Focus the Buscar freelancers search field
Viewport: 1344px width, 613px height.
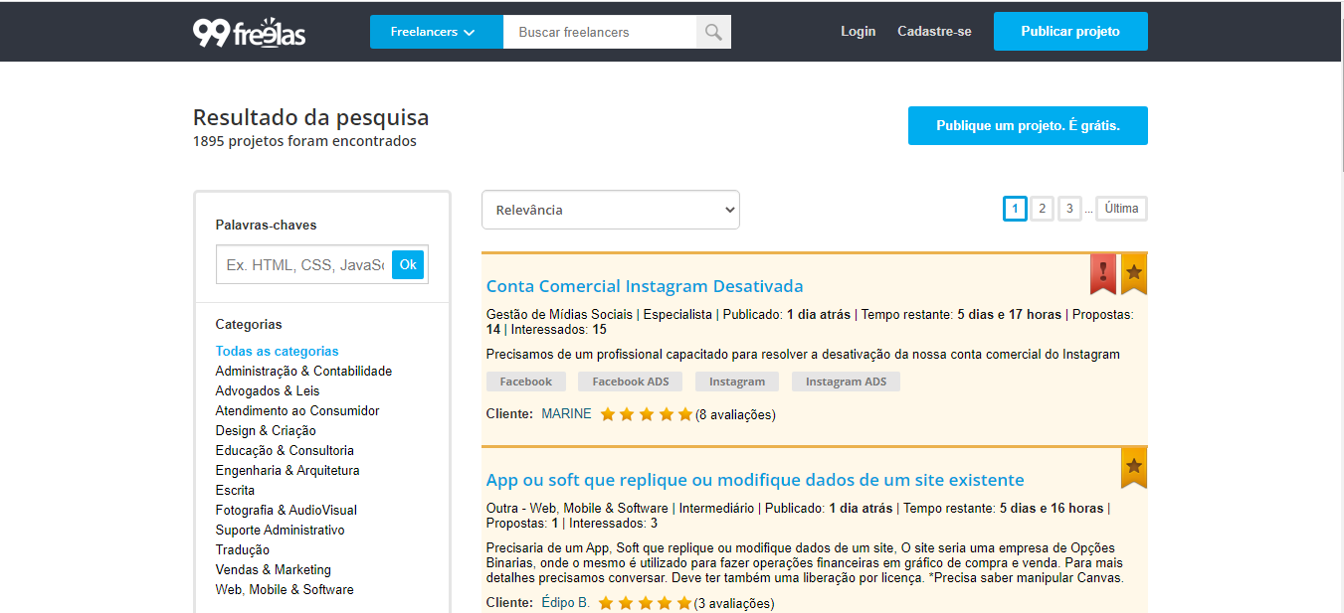pyautogui.click(x=600, y=32)
